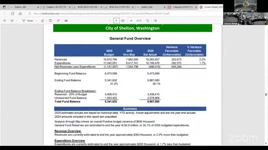This screenshot has height=150, width=268.
Task: Click the blue Summary section header
Action: click(x=130, y=109)
